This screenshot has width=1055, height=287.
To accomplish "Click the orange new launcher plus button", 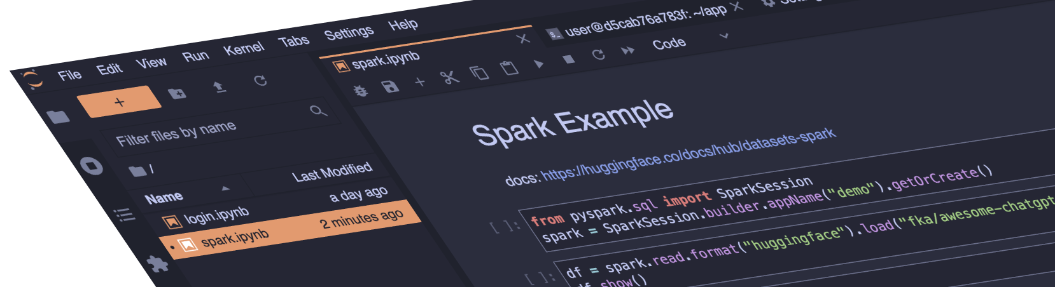I will click(x=119, y=102).
